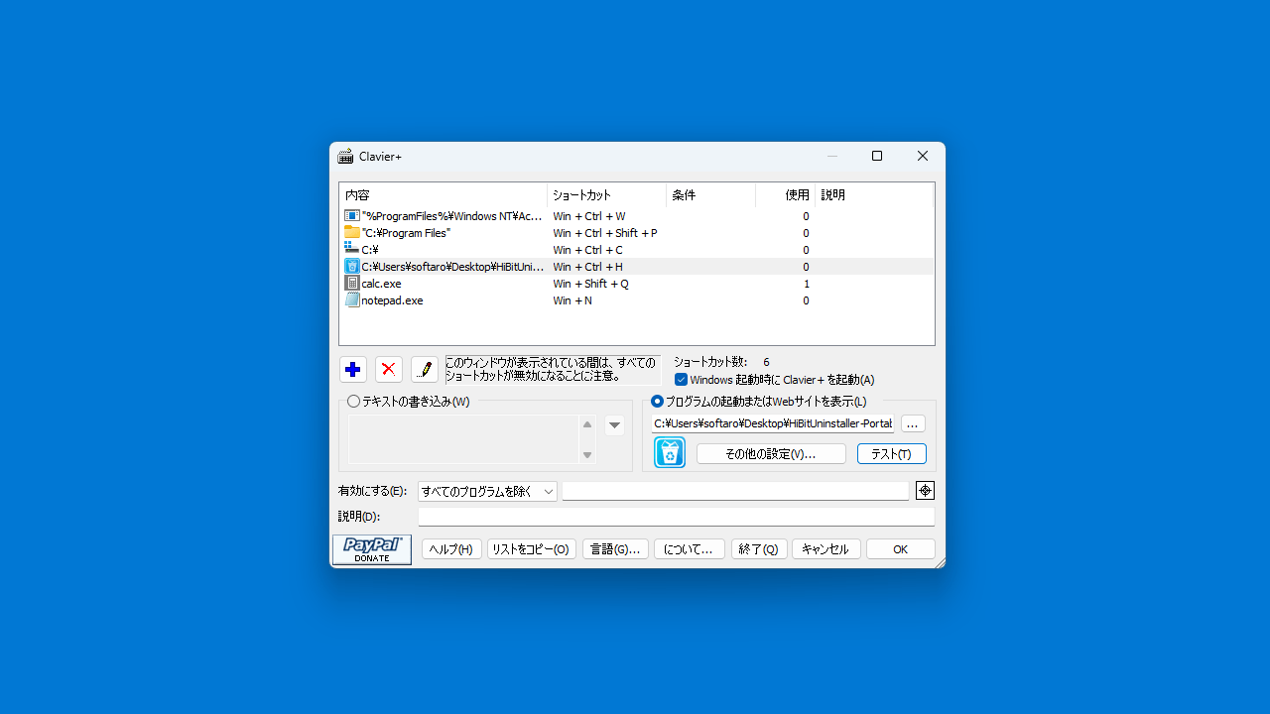
Task: Click the 条件 column header
Action: pyautogui.click(x=710, y=195)
